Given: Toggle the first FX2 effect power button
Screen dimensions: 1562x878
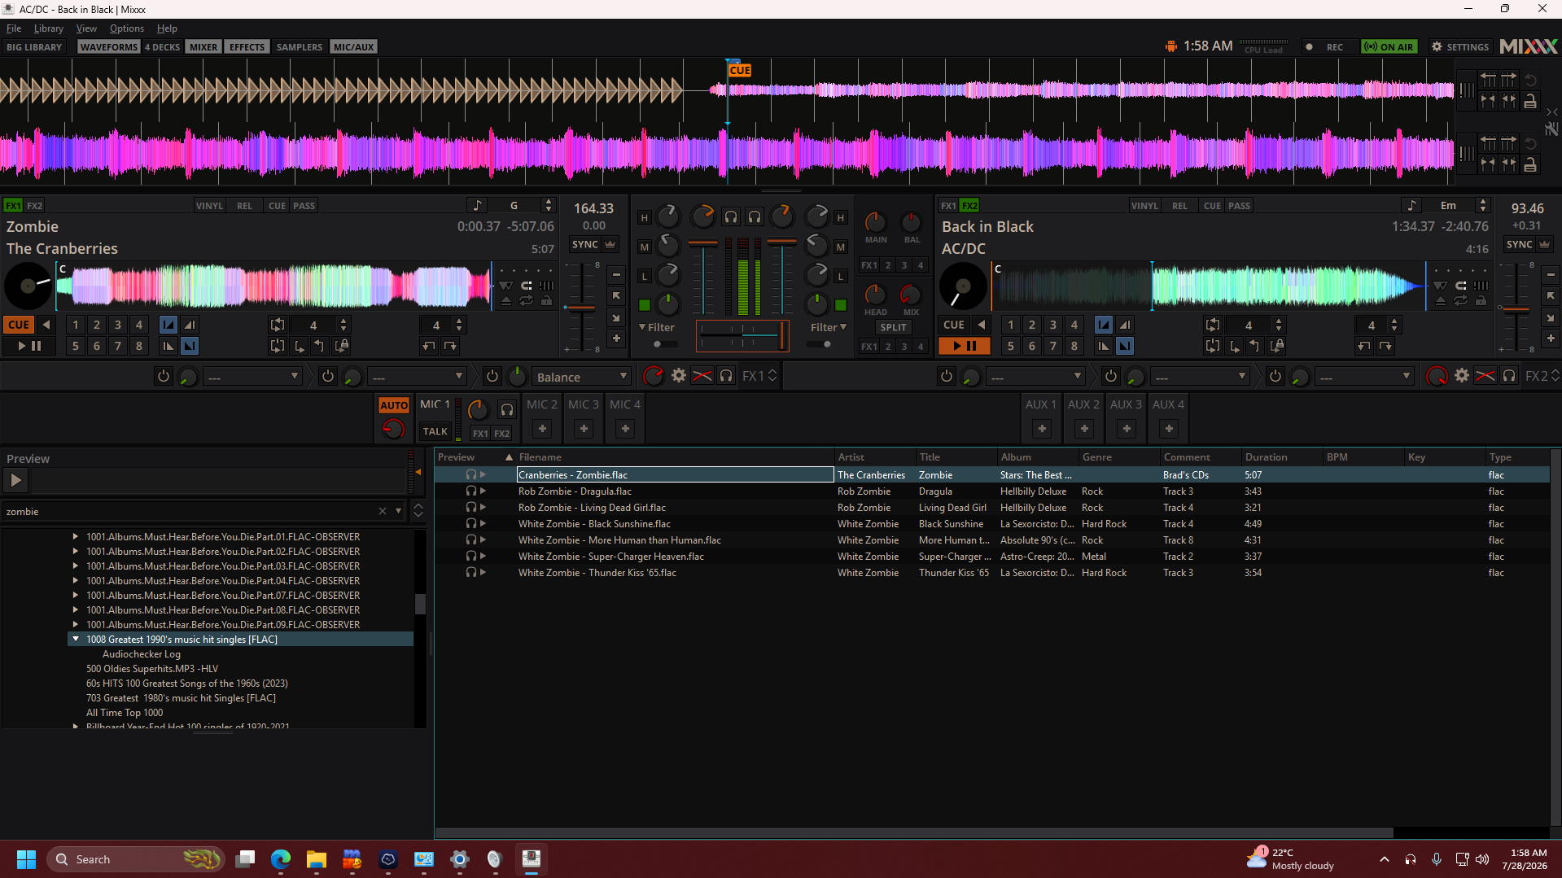Looking at the screenshot, I should (x=946, y=376).
